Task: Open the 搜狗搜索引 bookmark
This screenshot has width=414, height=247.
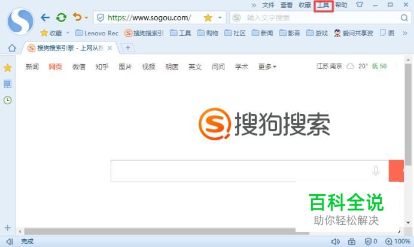Action: (144, 33)
